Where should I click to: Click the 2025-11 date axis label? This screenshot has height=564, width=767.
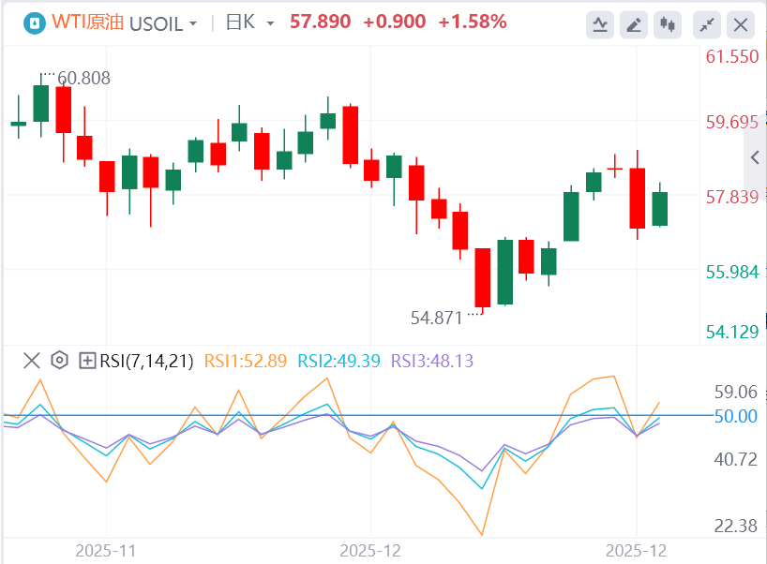[106, 549]
